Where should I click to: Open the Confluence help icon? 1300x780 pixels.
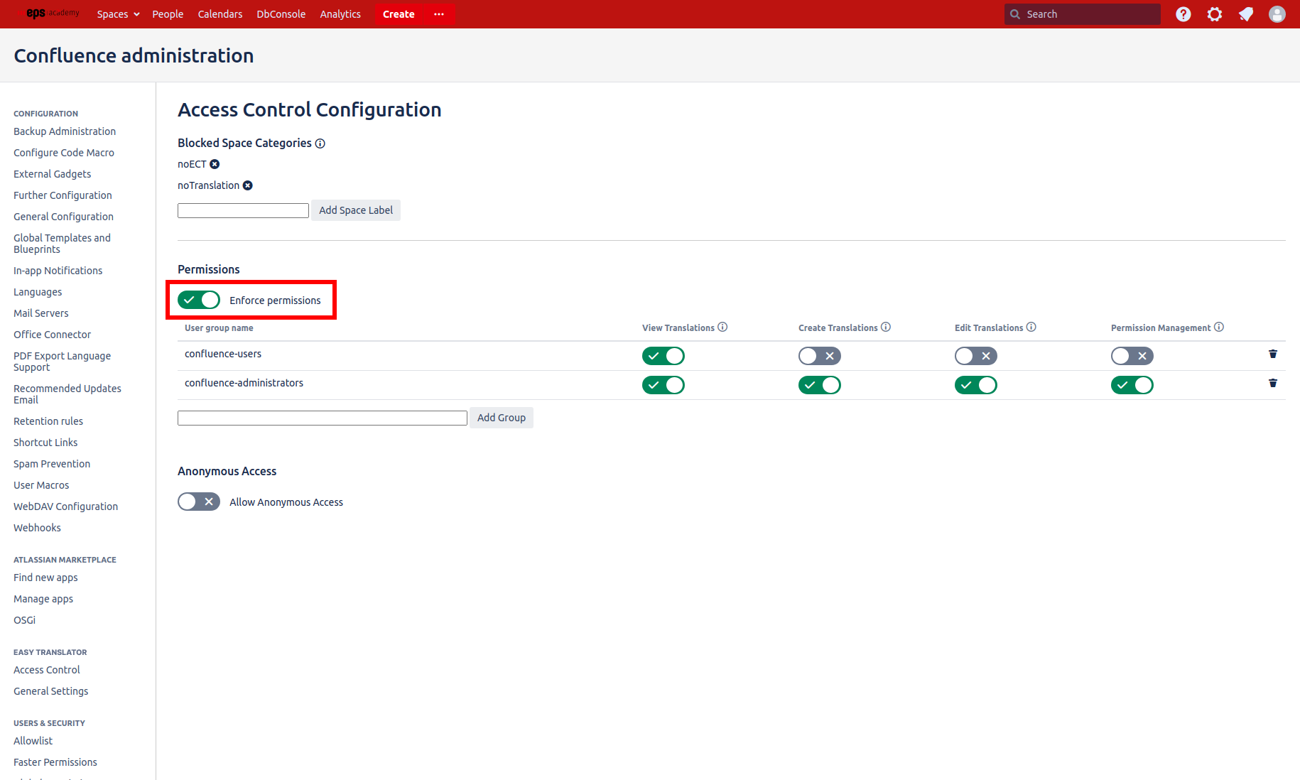(1183, 14)
